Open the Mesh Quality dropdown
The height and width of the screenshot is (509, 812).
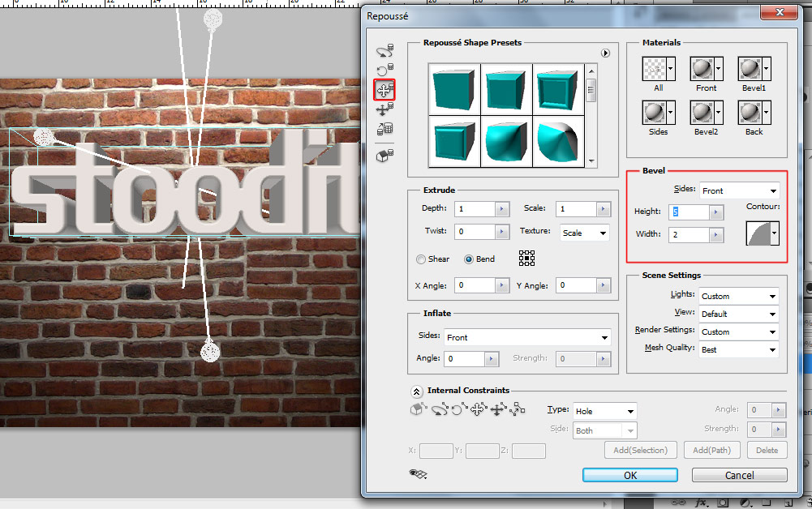click(739, 349)
